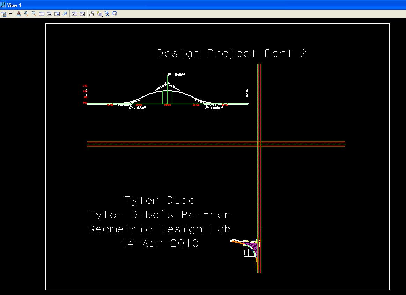Screen dimensions: 406x295
Task: Select the Pan View arrow tool
Action: click(x=65, y=14)
